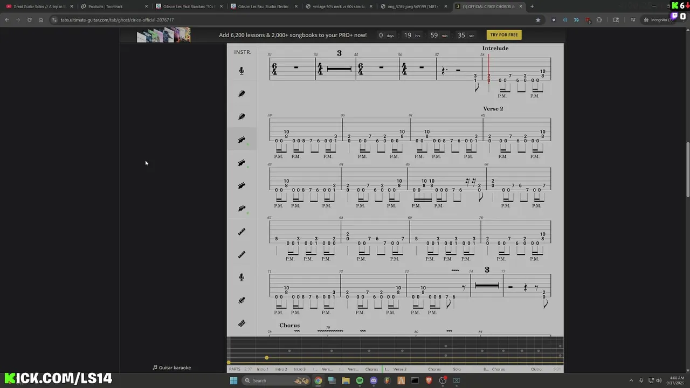Jump to the Intro 1 part
The width and height of the screenshot is (690, 388).
click(263, 369)
